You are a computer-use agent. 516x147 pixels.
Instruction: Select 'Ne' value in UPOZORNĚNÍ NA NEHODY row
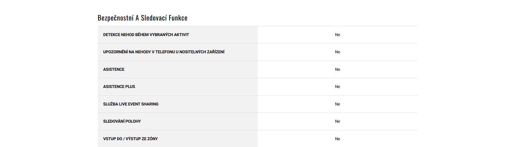338,52
